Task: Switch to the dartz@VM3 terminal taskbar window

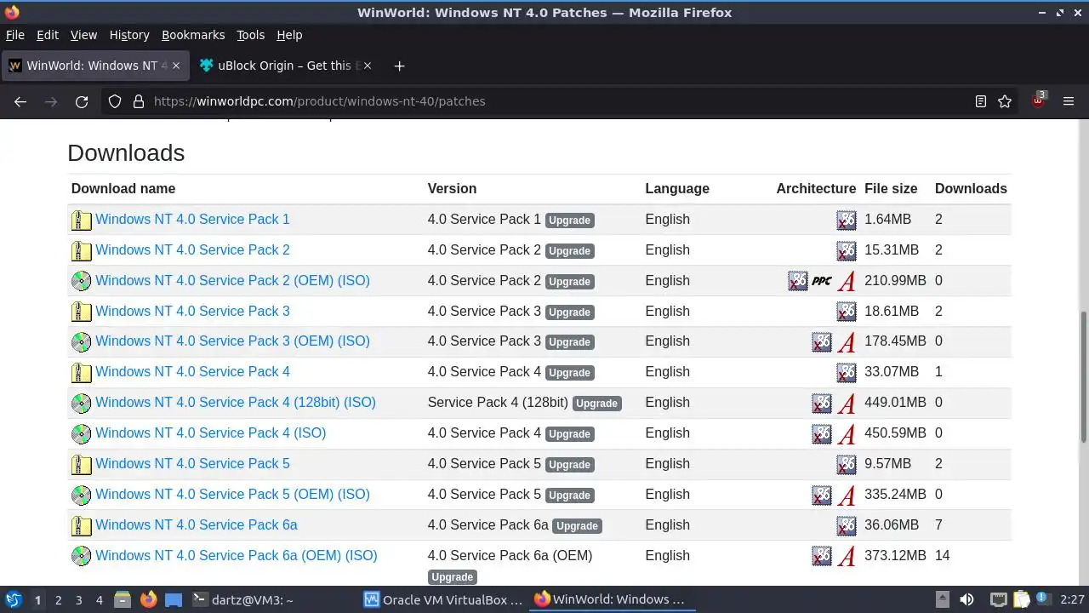Action: [243, 600]
